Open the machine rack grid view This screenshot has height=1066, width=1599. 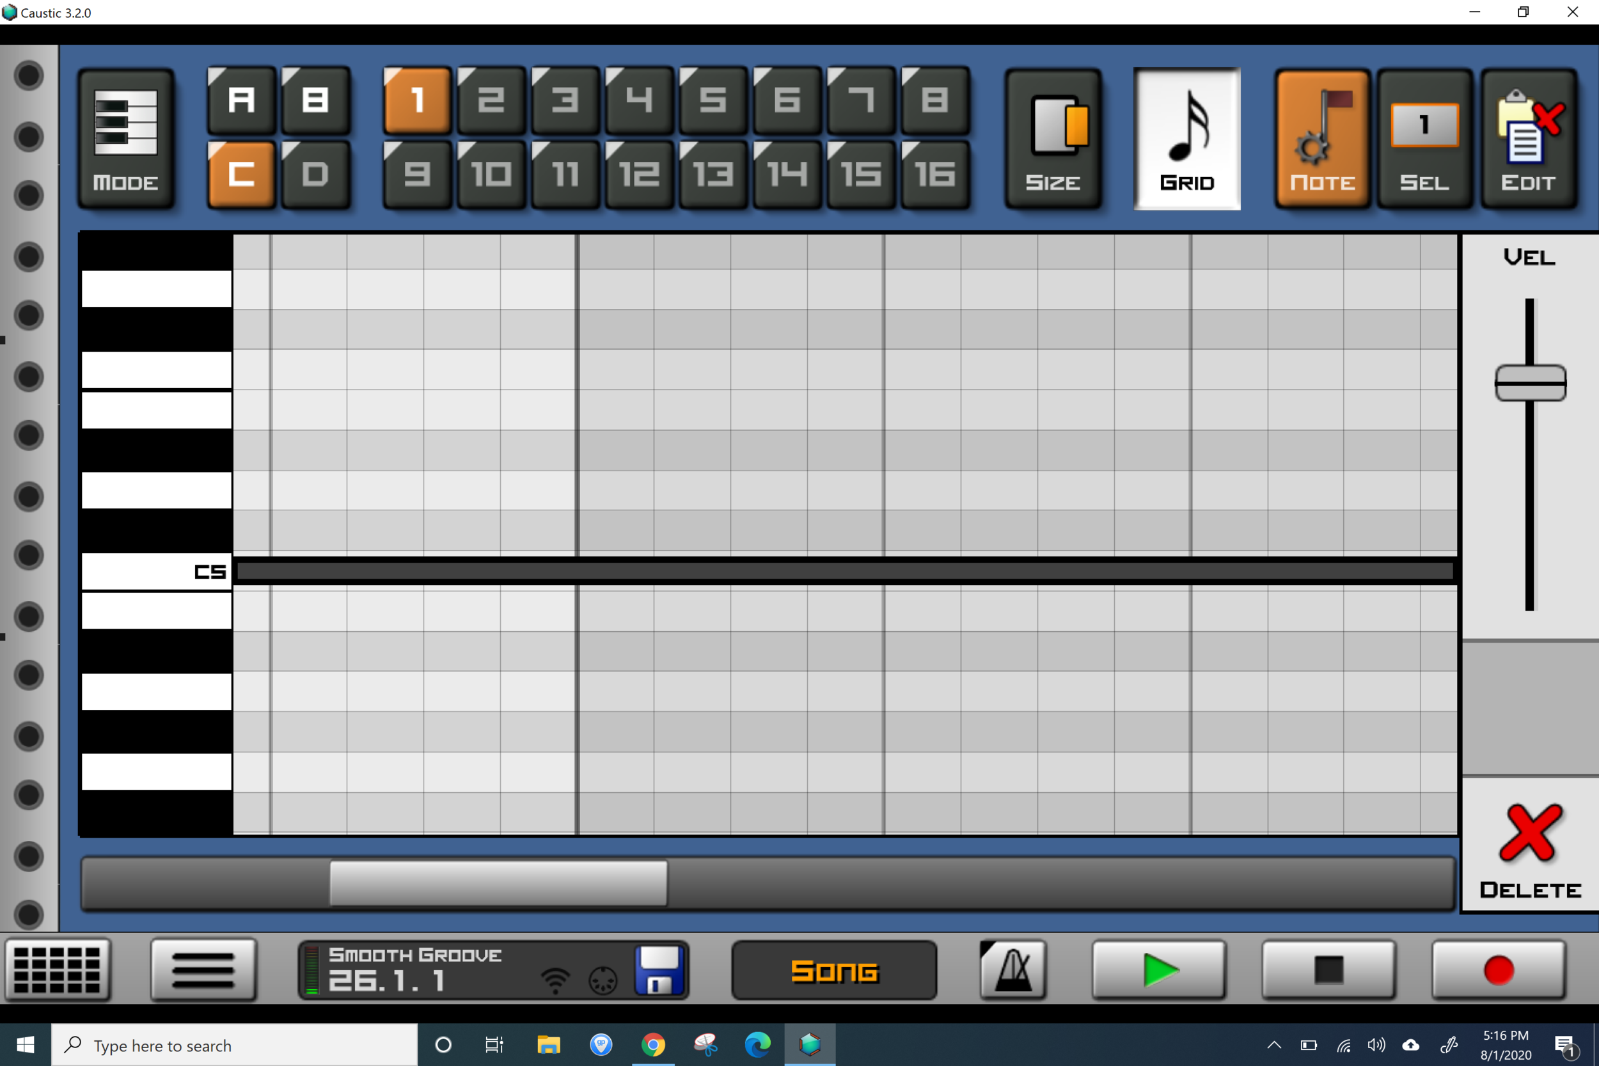[x=58, y=969]
